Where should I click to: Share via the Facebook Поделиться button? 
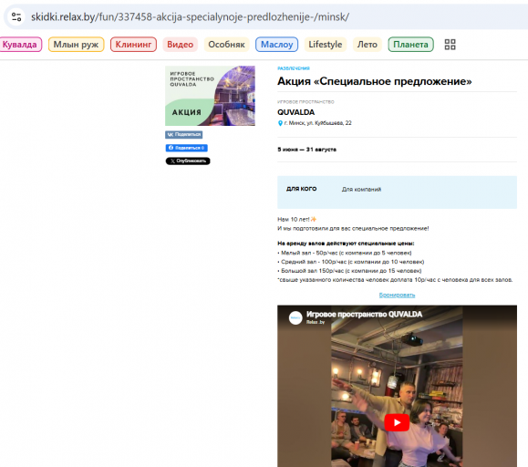click(186, 148)
